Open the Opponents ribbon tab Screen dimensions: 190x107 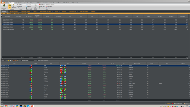coord(26,3)
